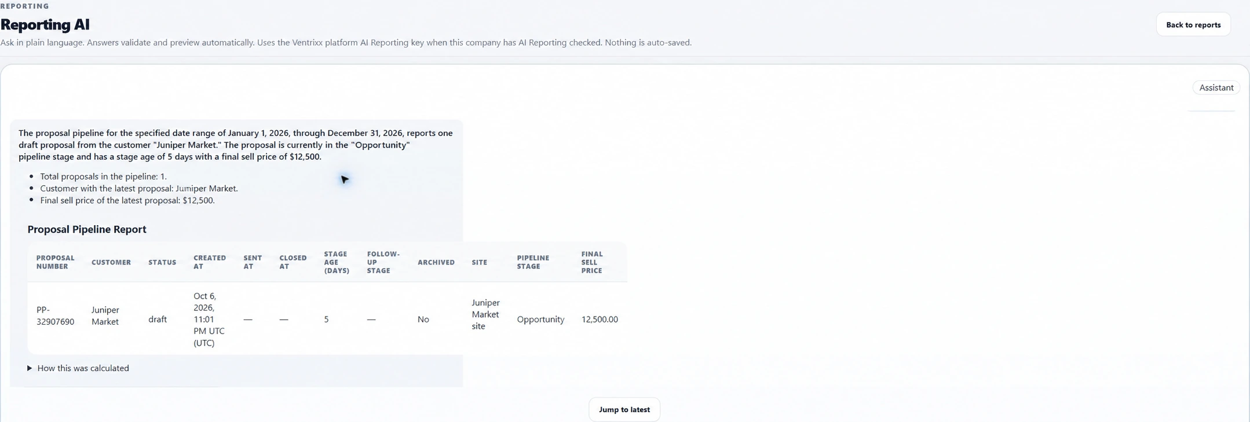1250x422 pixels.
Task: Click the STAGE AGE (DAYS) column header
Action: [337, 262]
